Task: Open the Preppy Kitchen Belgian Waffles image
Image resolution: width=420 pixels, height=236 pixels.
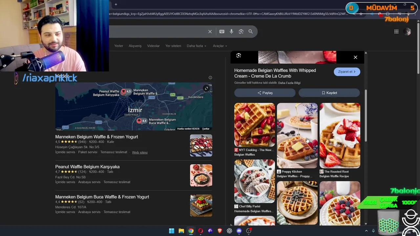Action: tap(297, 136)
